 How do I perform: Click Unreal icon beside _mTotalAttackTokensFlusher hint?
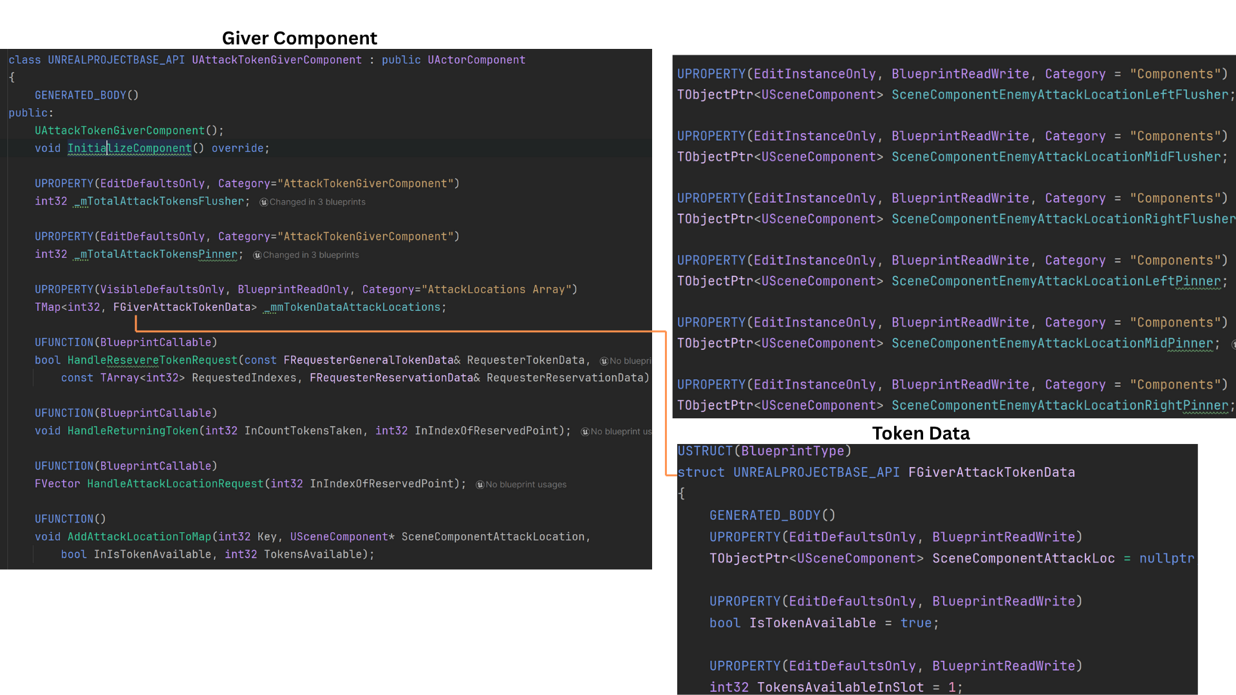[x=263, y=202]
